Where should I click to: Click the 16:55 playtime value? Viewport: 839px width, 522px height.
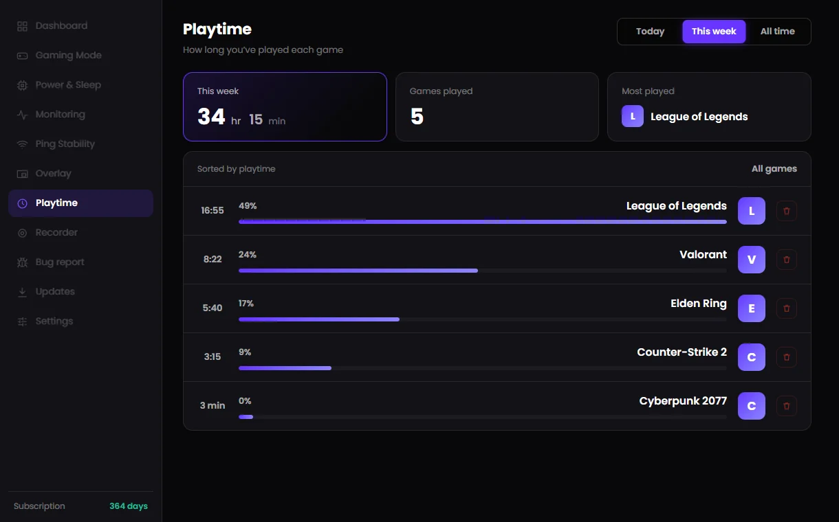point(213,211)
